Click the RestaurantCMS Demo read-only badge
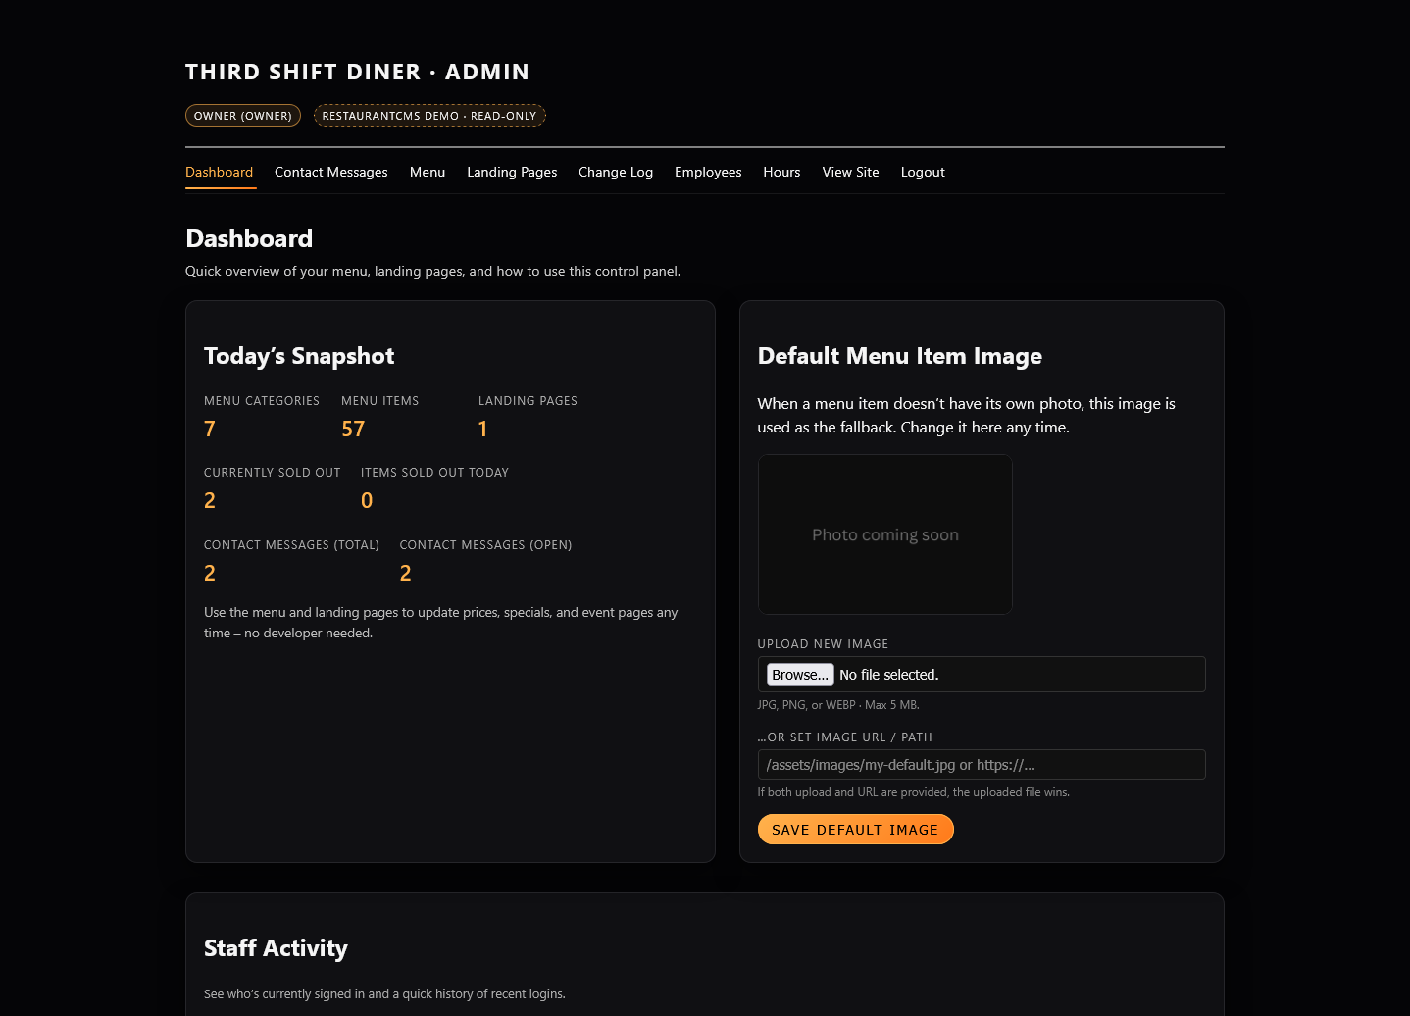 (428, 116)
